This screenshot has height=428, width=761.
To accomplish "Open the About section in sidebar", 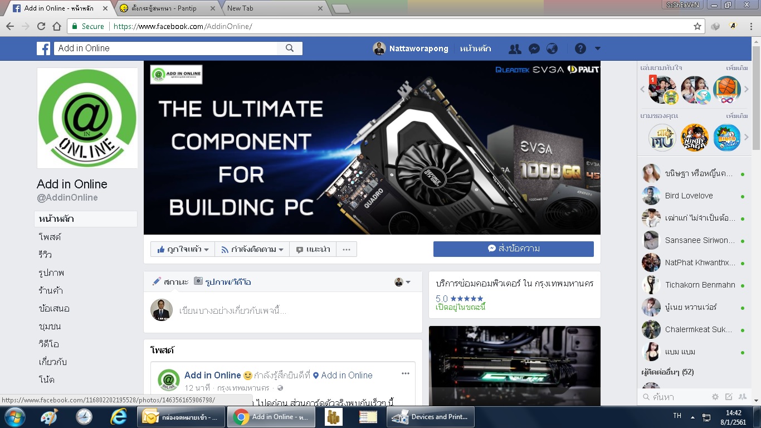I will click(x=53, y=362).
